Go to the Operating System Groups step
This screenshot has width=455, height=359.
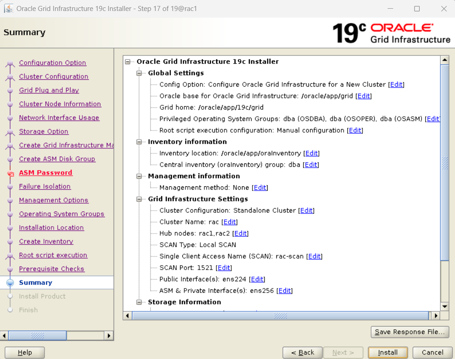(62, 214)
